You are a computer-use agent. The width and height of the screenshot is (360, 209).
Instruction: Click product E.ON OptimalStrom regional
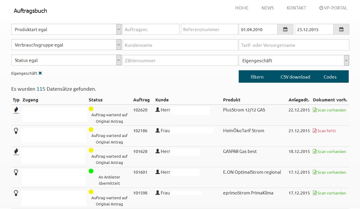[x=252, y=172]
